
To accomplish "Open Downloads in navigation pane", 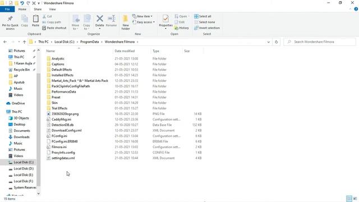I will click(21, 137).
